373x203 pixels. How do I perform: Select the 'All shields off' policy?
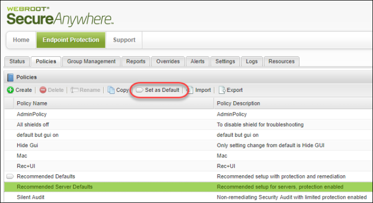click(x=32, y=125)
